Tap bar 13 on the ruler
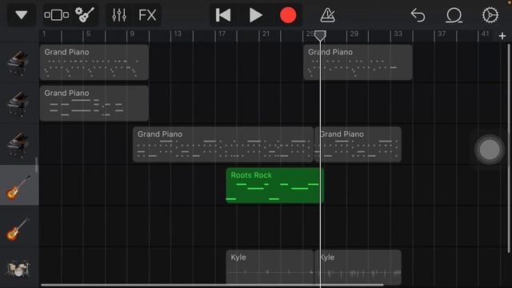This screenshot has height=288, width=512. [178, 34]
